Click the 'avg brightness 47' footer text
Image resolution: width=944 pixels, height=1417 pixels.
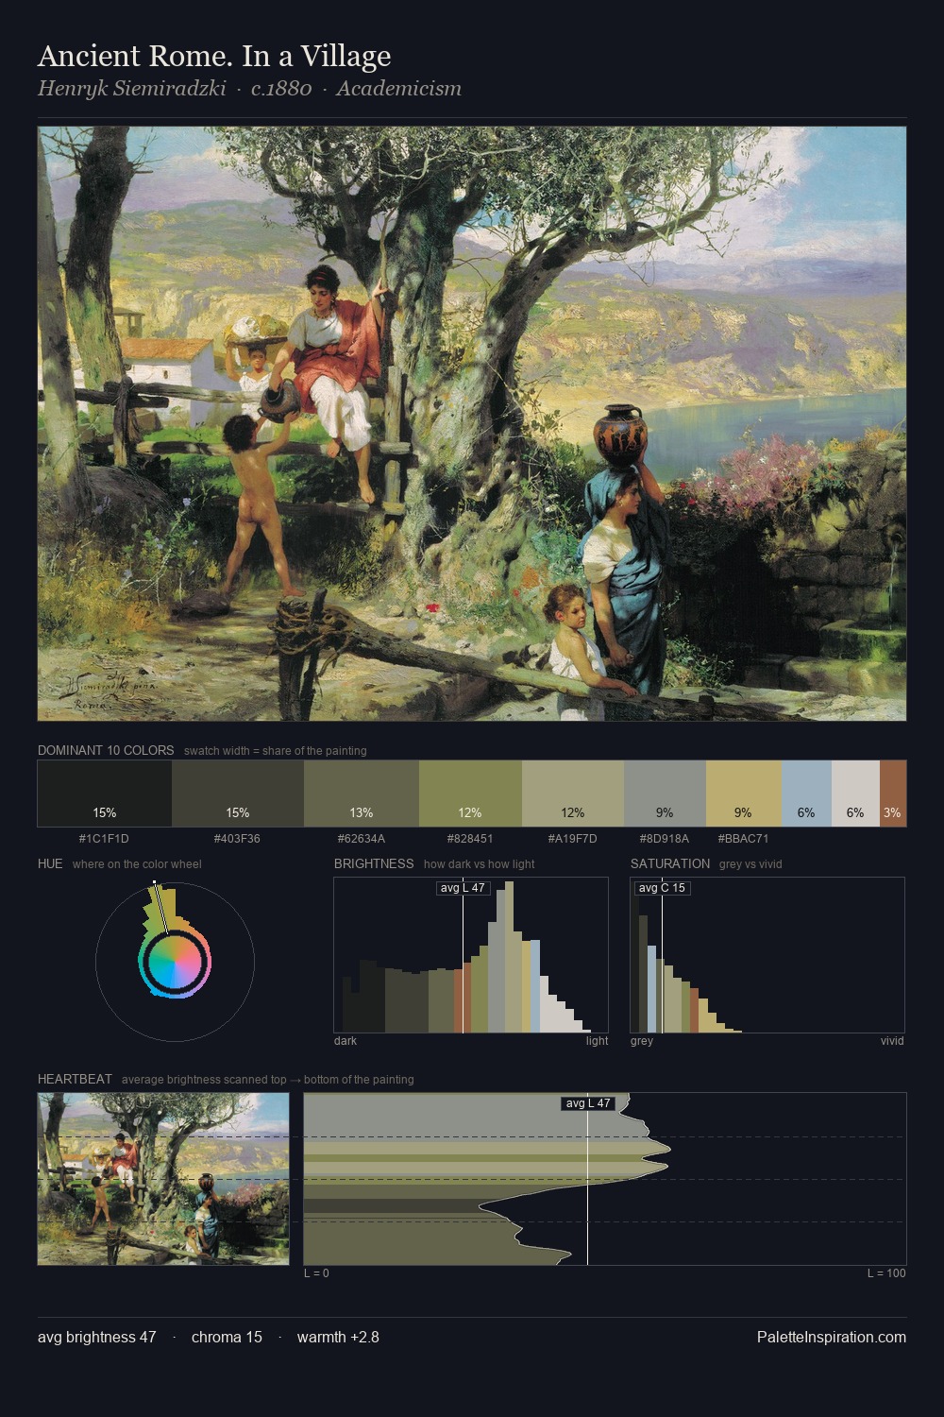[x=97, y=1338]
